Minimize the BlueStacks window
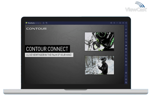Screen dimensions: 150x103 (x=117, y=23)
